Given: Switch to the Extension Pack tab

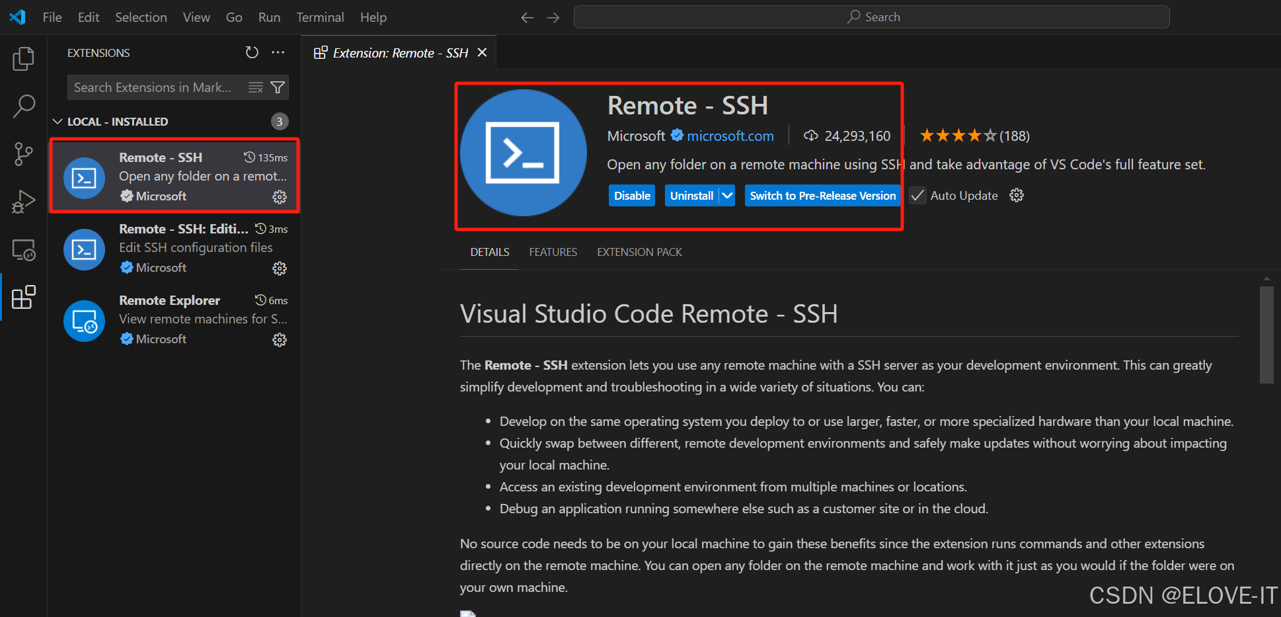Looking at the screenshot, I should [x=639, y=252].
